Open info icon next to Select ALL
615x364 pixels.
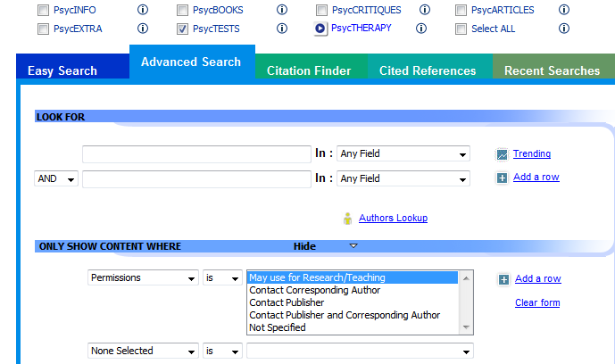(x=564, y=29)
